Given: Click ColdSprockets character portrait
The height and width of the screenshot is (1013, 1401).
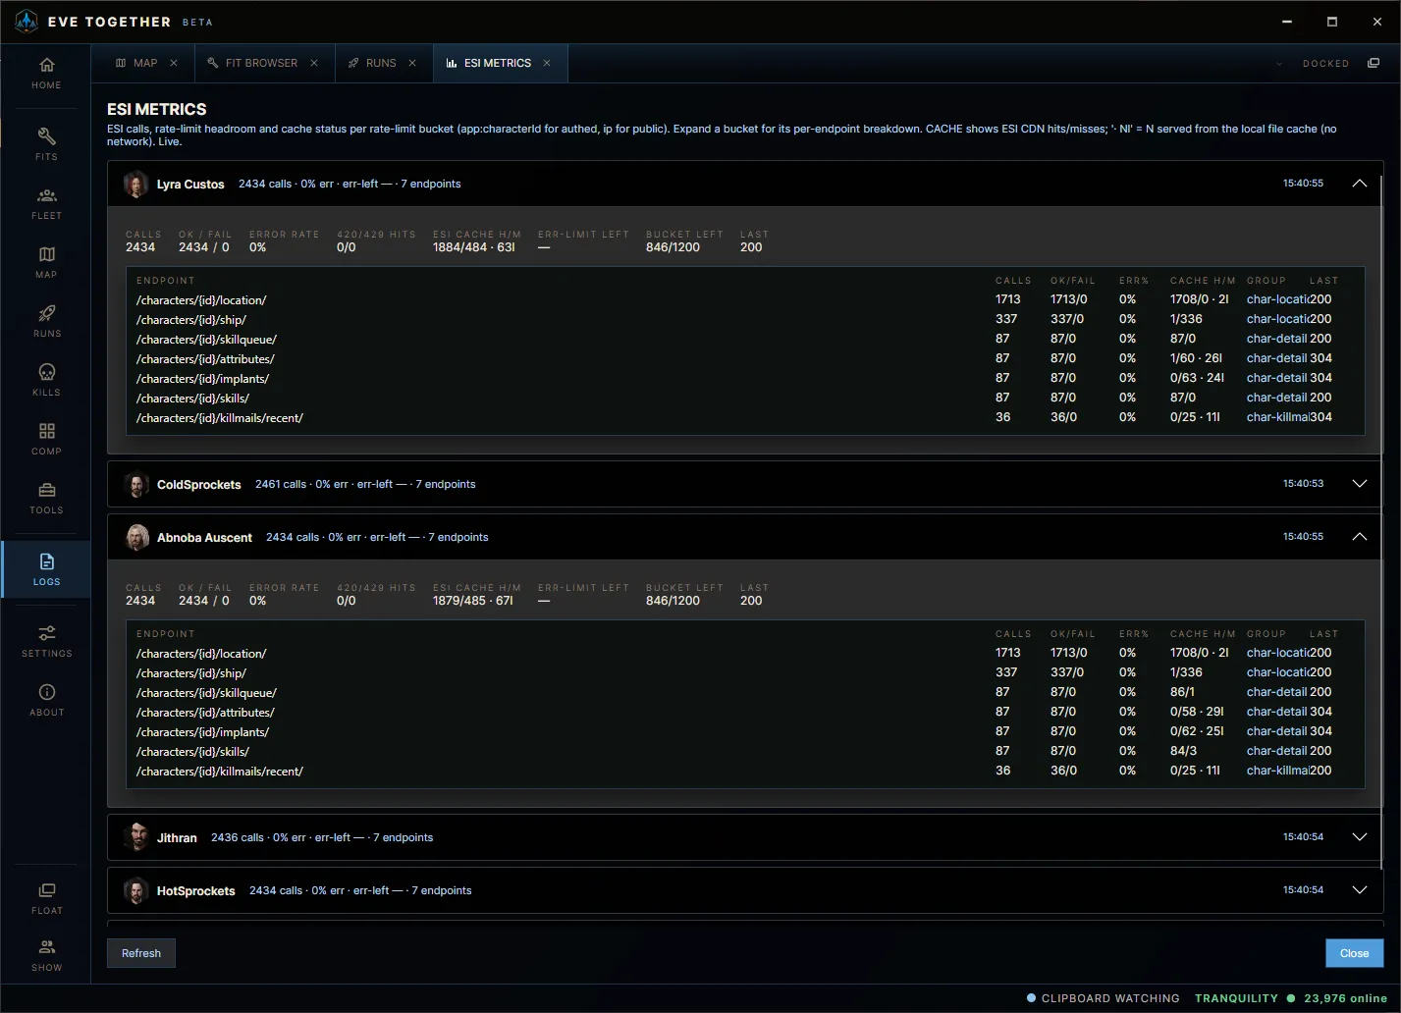Looking at the screenshot, I should point(136,484).
